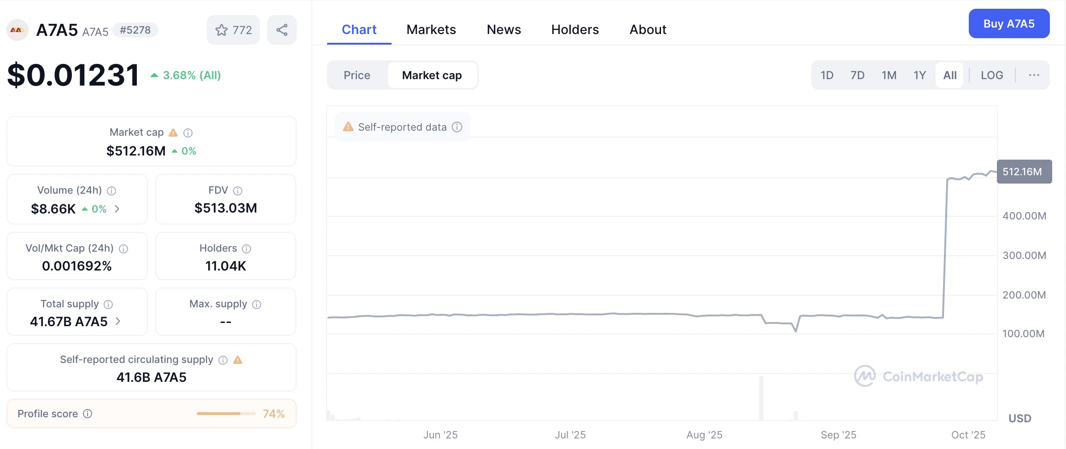
Task: Click the star watchlist icon
Action: click(x=222, y=30)
